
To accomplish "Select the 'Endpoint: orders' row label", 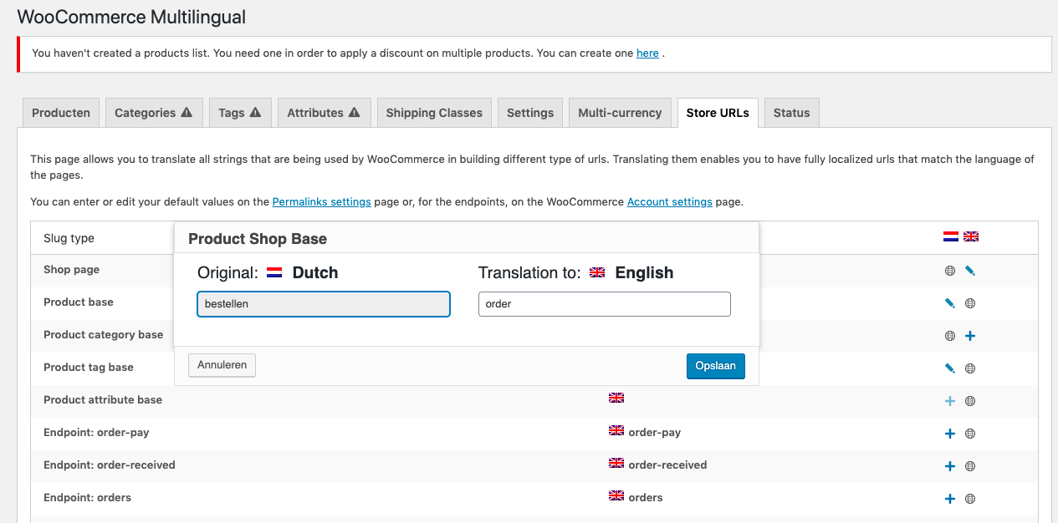I will (88, 498).
